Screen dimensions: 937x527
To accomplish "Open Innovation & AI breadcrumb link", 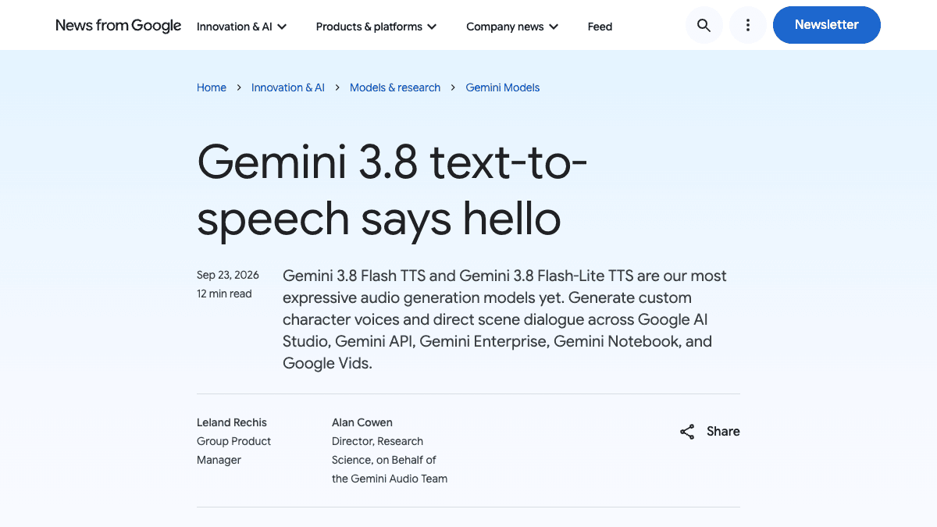I will click(x=288, y=87).
